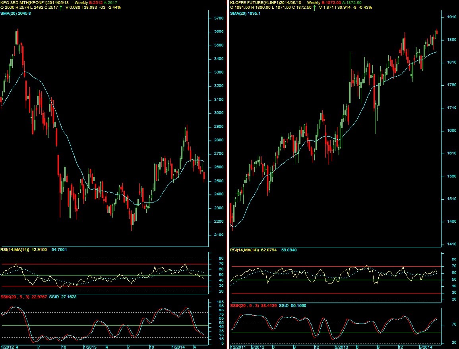Click the 1860 price axis label
Image resolution: width=459 pixels, height=349 pixels.
point(452,40)
